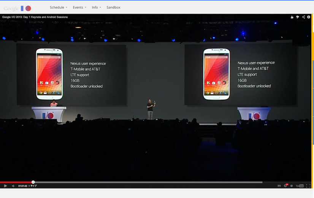
Task: Share the video using the share icon
Action: [x=303, y=17]
